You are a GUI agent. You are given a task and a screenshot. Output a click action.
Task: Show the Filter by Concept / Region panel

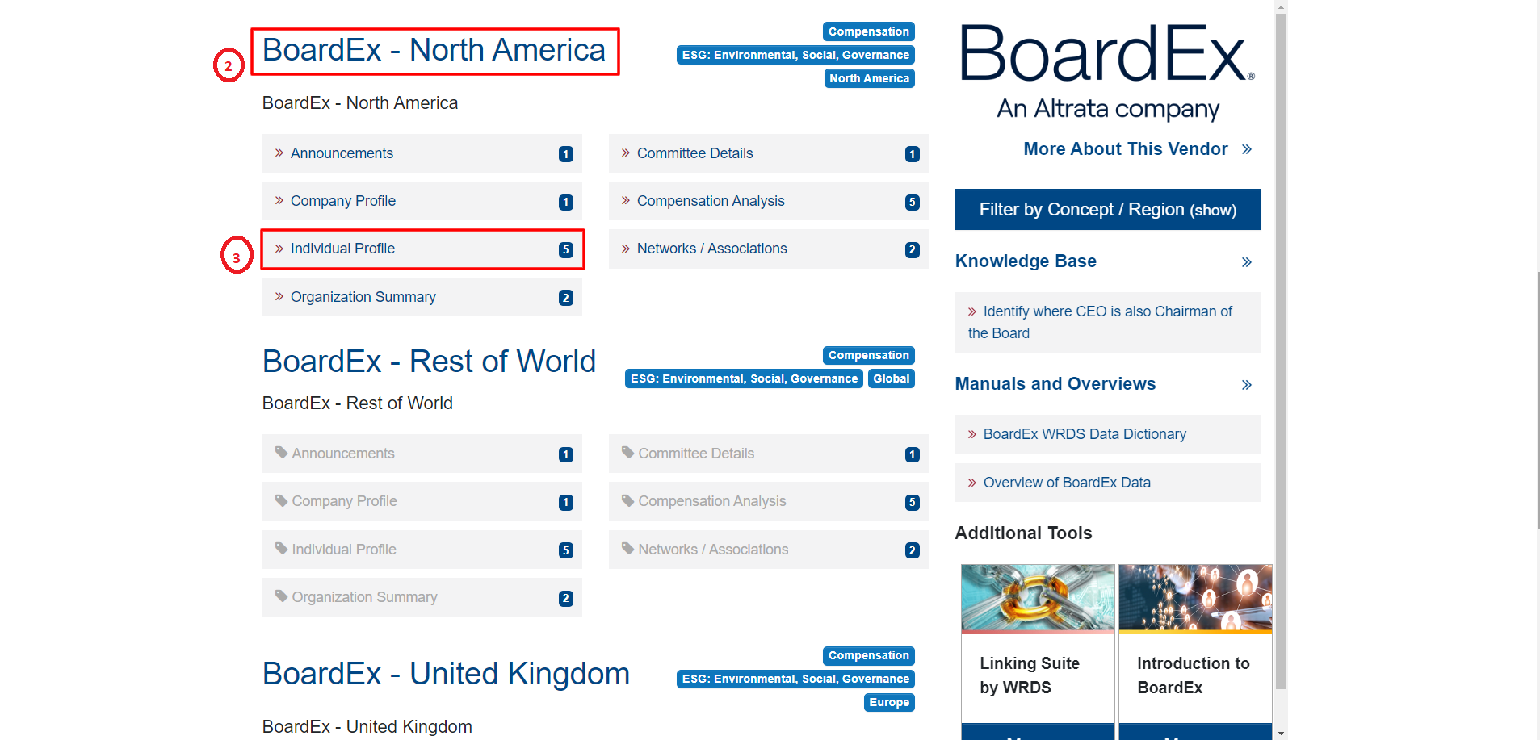[1108, 210]
